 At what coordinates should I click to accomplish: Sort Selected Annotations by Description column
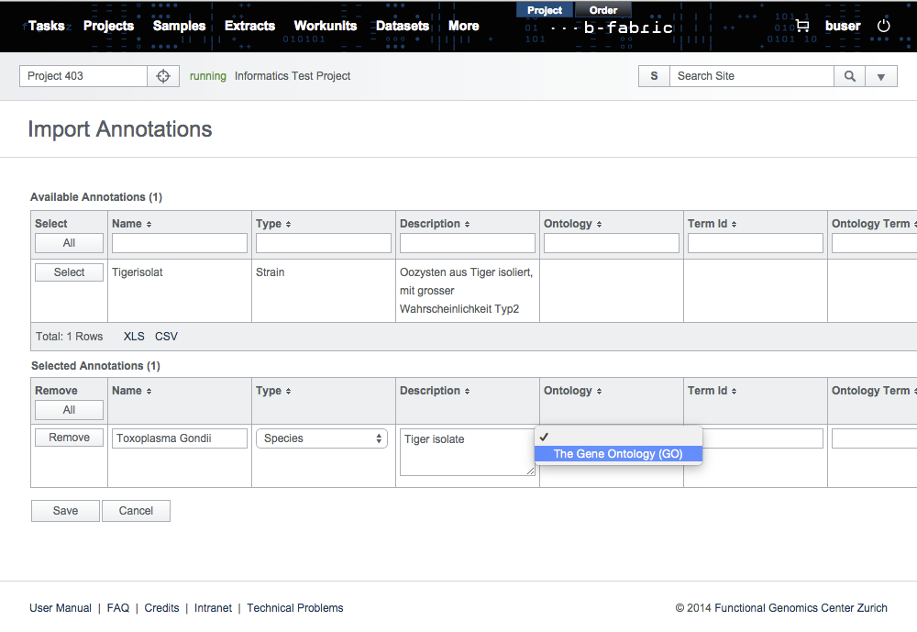point(435,391)
